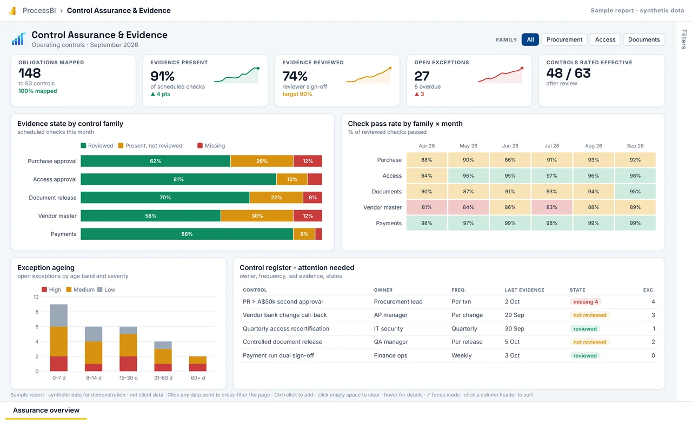Sort register by the CONTROL column header
Viewport: 692px width, 432px height.
click(255, 290)
